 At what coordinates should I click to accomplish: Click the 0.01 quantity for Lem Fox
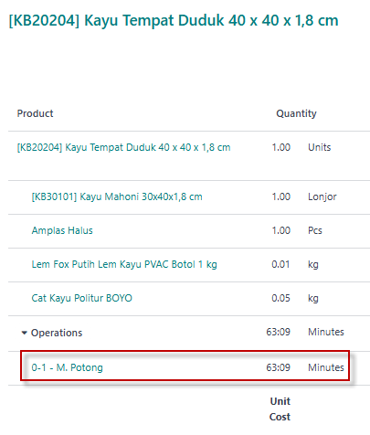tap(280, 264)
